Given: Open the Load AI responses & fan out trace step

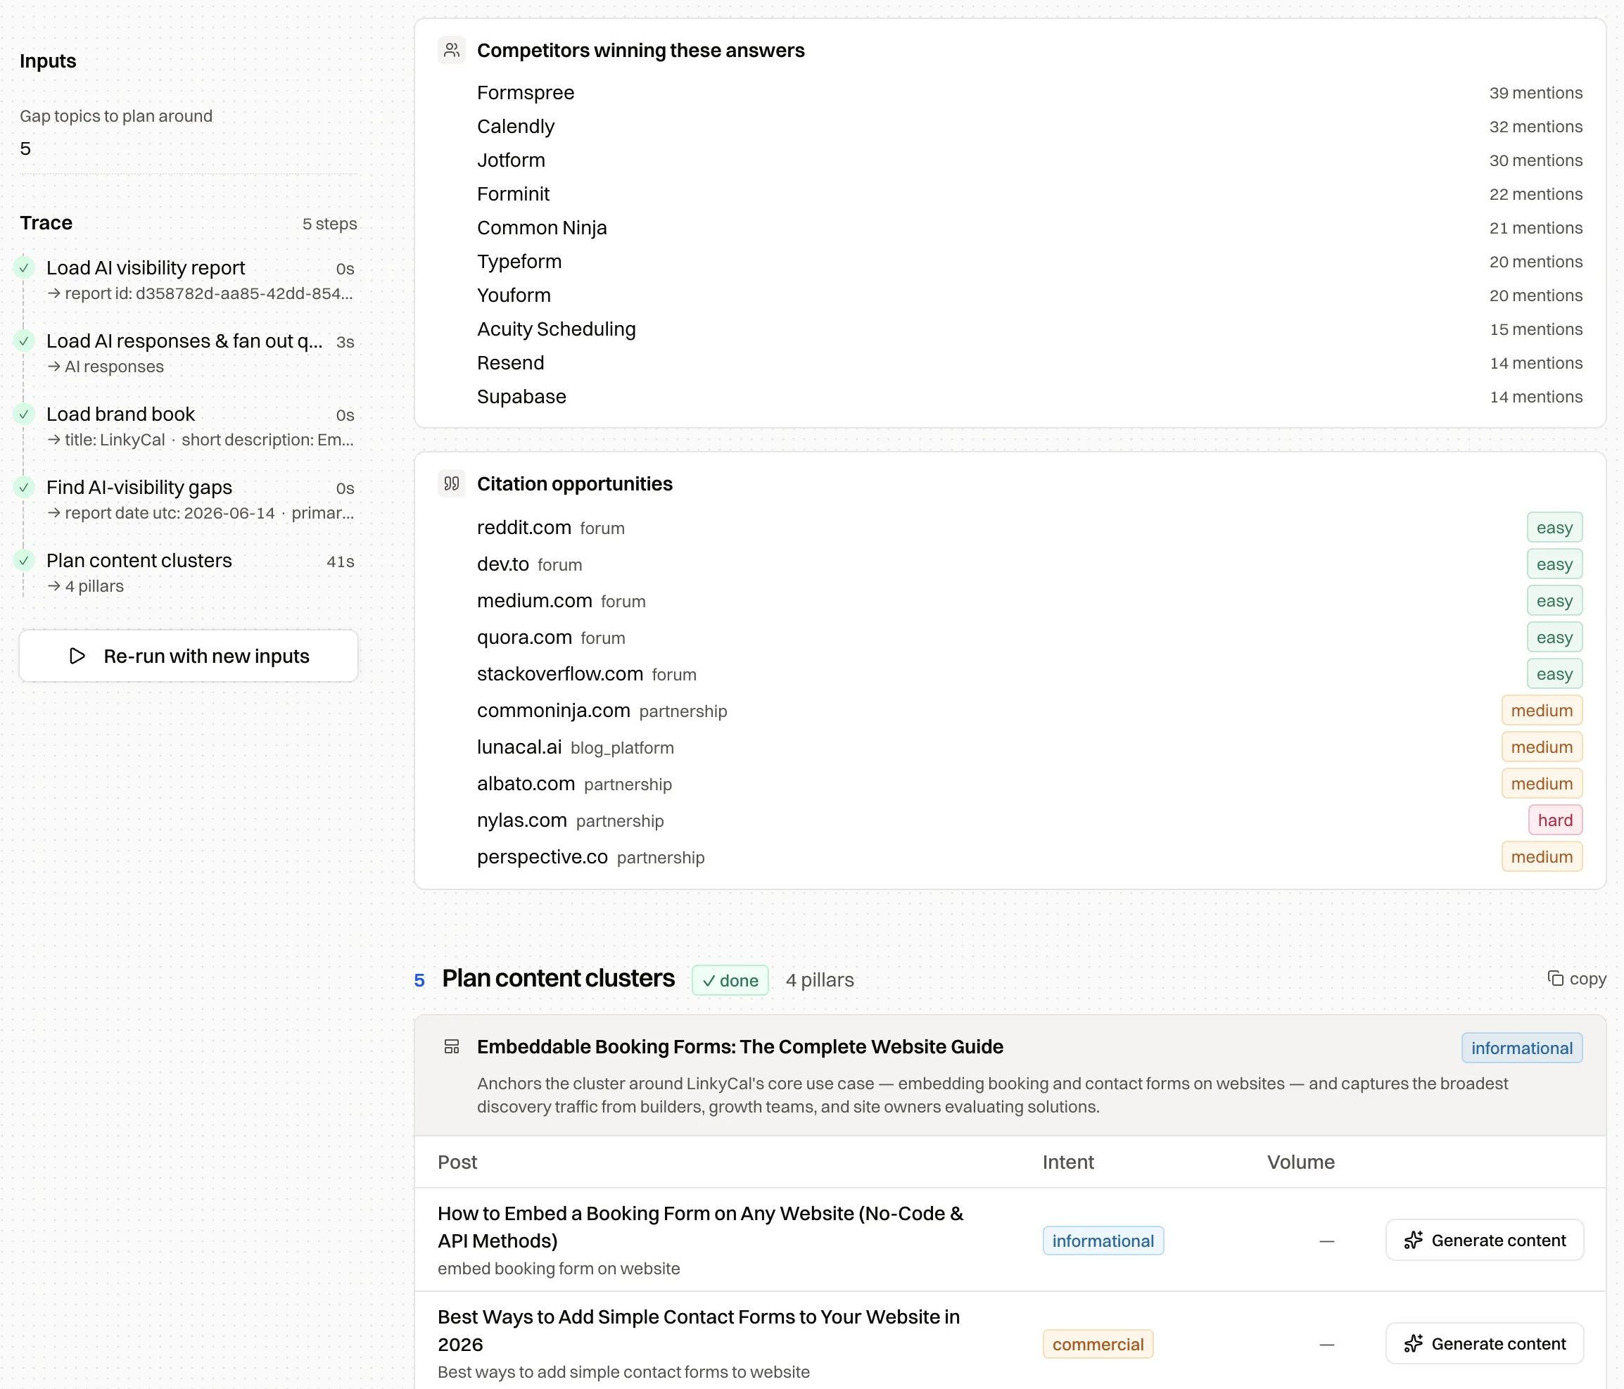Looking at the screenshot, I should tap(188, 353).
